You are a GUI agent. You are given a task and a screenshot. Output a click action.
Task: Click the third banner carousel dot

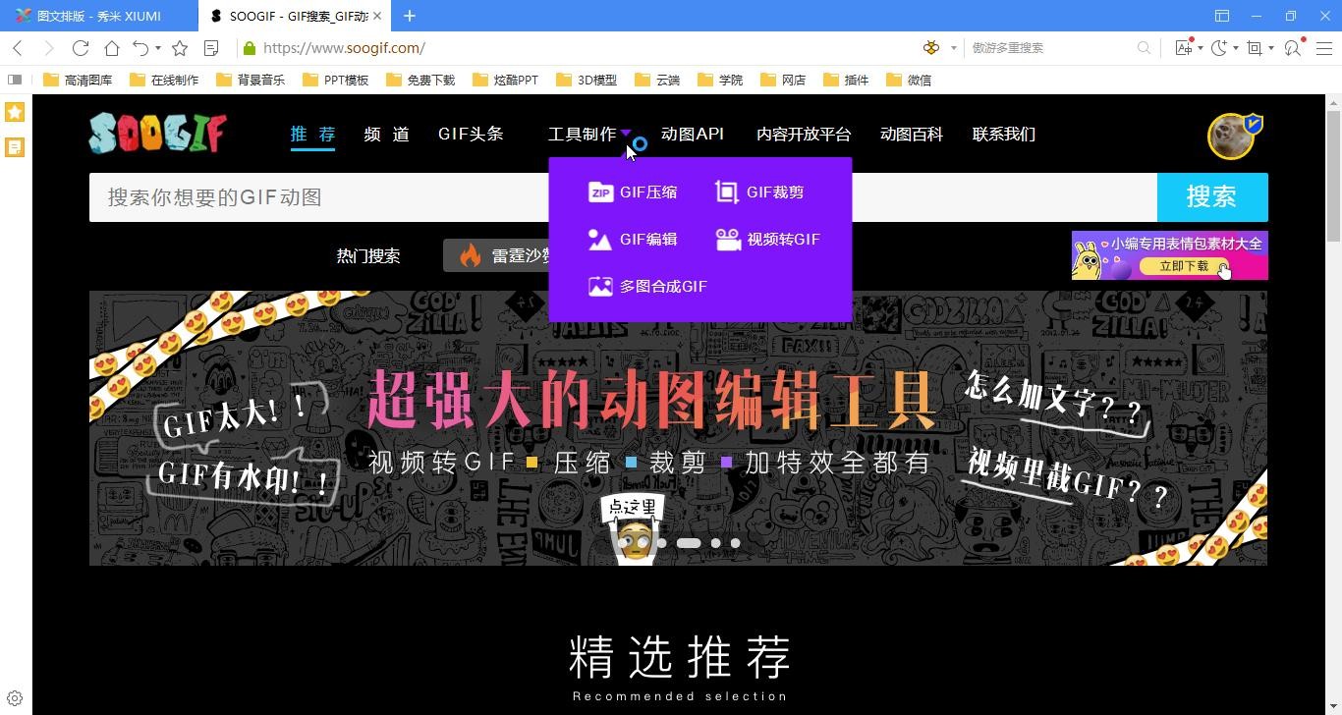coord(715,543)
